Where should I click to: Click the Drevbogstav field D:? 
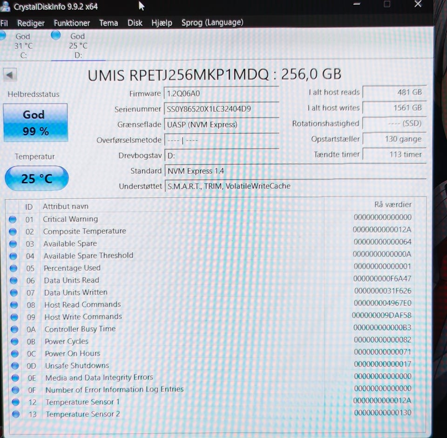coord(222,155)
